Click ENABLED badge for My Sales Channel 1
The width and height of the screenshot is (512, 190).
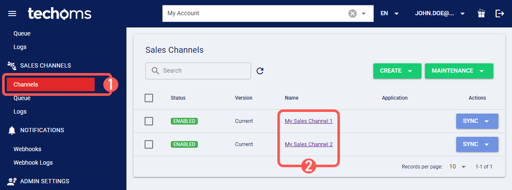pyautogui.click(x=184, y=121)
